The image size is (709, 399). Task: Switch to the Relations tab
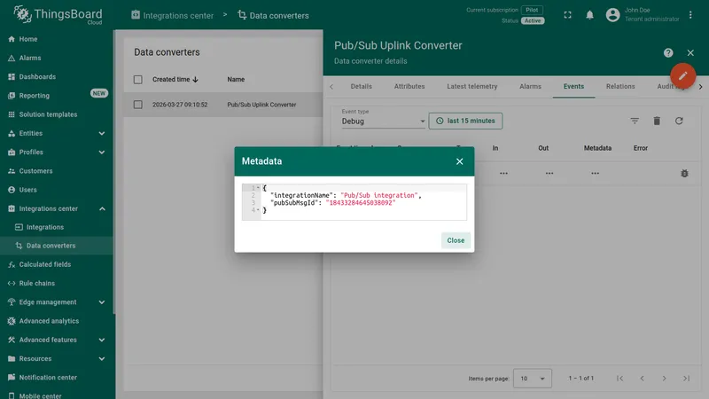point(620,86)
